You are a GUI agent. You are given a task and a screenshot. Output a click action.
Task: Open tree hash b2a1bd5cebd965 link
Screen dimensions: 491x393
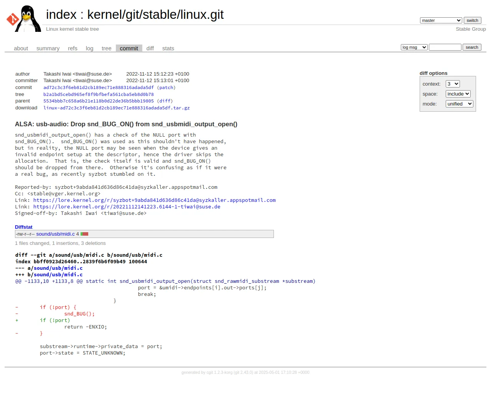click(99, 94)
